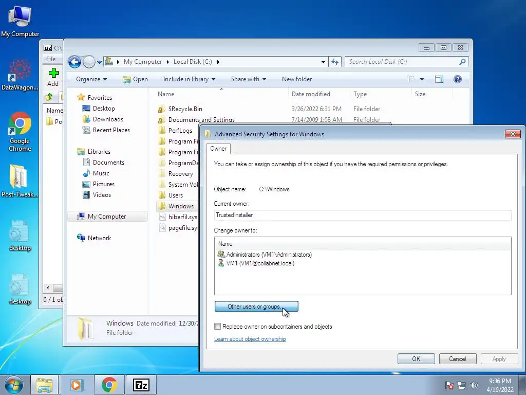Click the Action Center flag in the tray
Image resolution: width=526 pixels, height=395 pixels.
[x=449, y=385]
